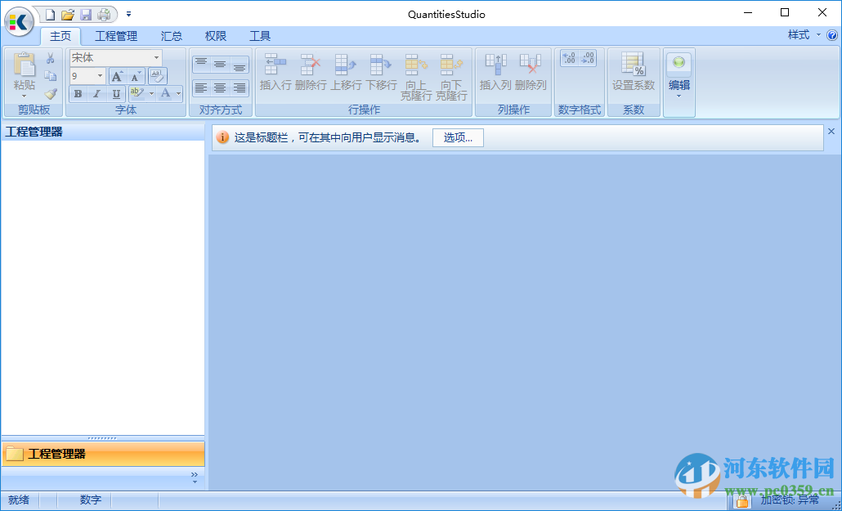Expand the 编辑 edit dropdown

(x=679, y=95)
